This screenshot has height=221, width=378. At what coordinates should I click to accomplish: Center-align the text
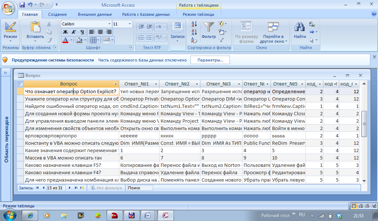click(100, 32)
